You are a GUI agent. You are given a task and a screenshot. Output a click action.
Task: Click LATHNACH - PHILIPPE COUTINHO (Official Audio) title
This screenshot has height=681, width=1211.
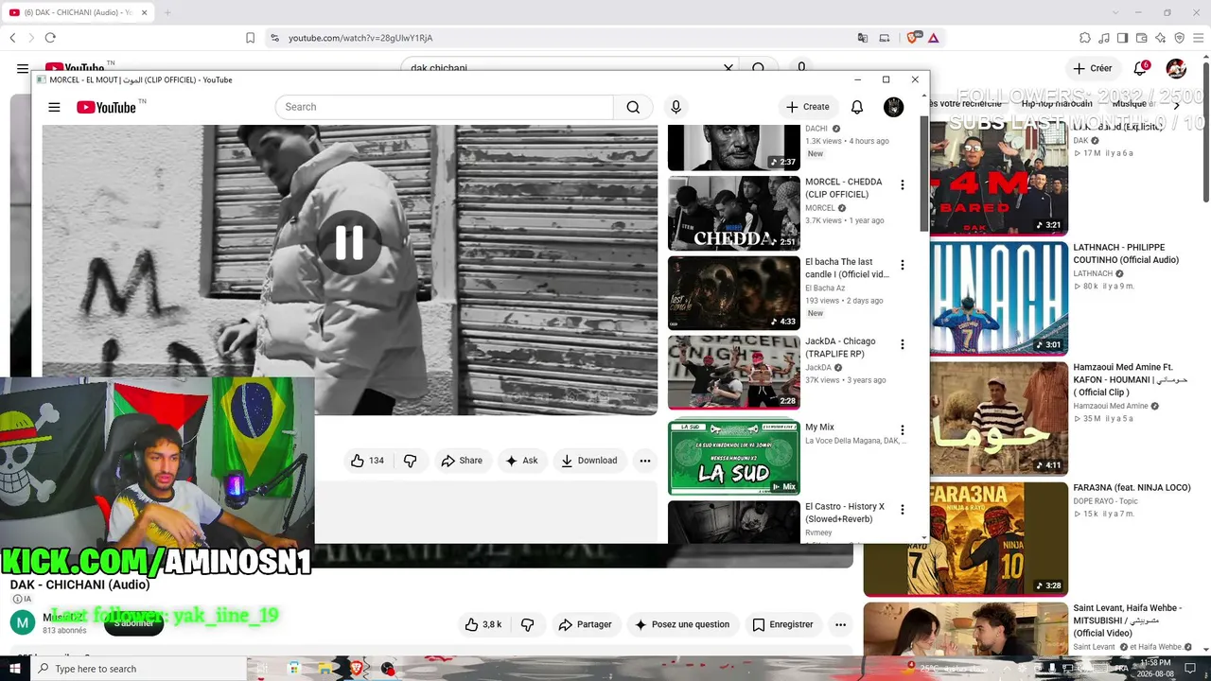coord(1126,253)
